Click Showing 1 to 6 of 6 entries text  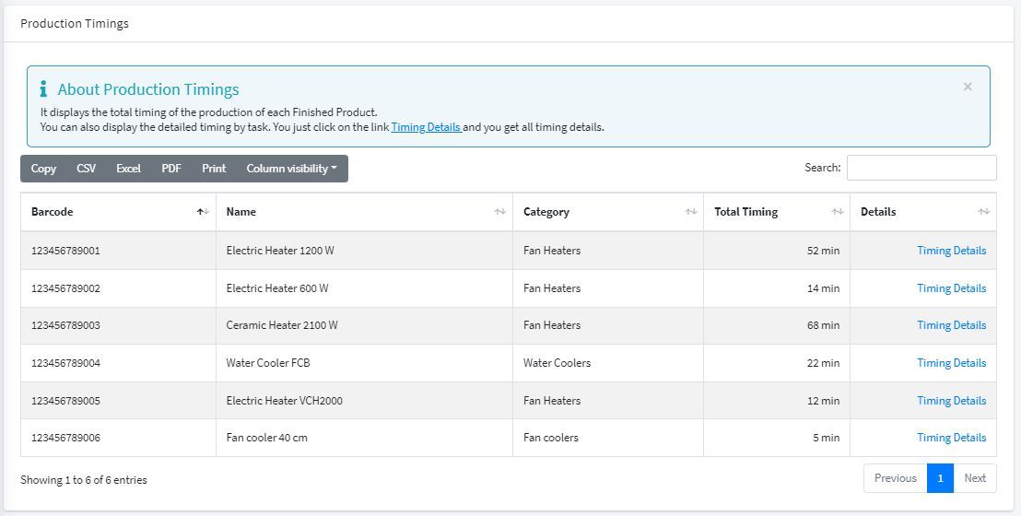(83, 480)
